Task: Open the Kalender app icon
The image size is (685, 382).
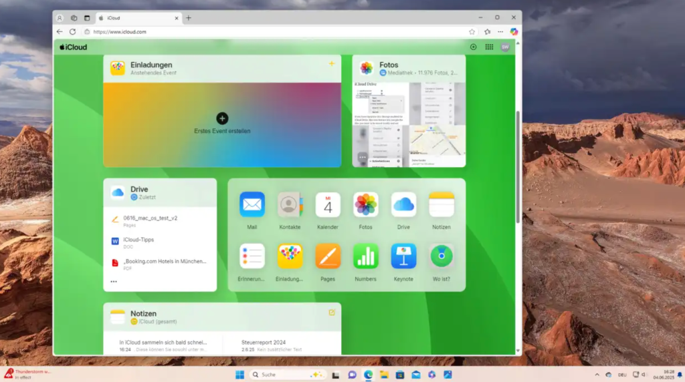Action: 328,204
